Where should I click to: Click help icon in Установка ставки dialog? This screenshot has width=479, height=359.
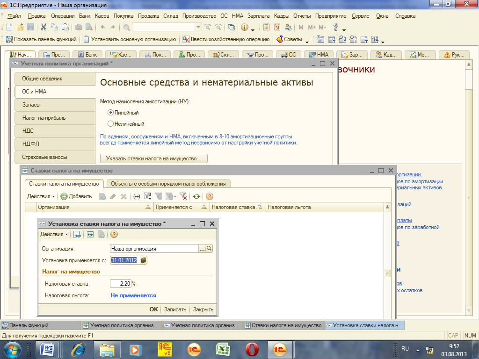point(114,235)
